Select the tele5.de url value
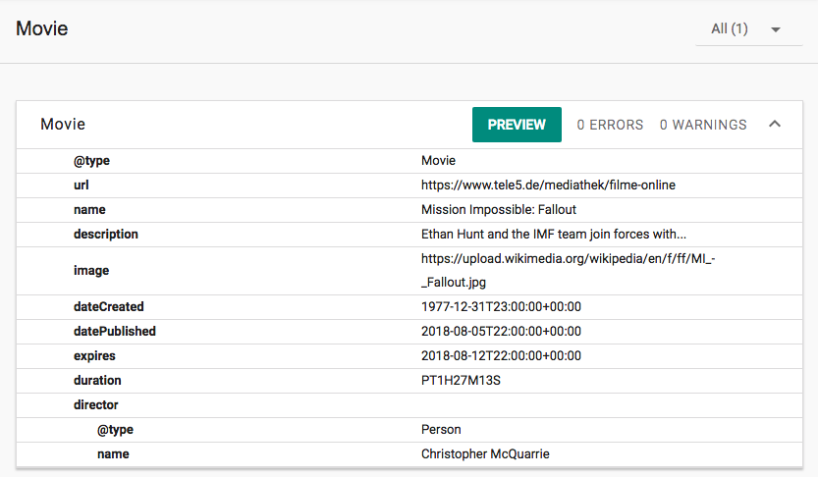 coord(548,185)
